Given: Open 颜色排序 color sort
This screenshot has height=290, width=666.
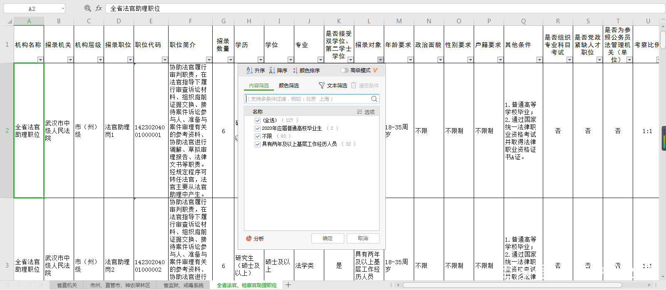Looking at the screenshot, I should coord(306,70).
